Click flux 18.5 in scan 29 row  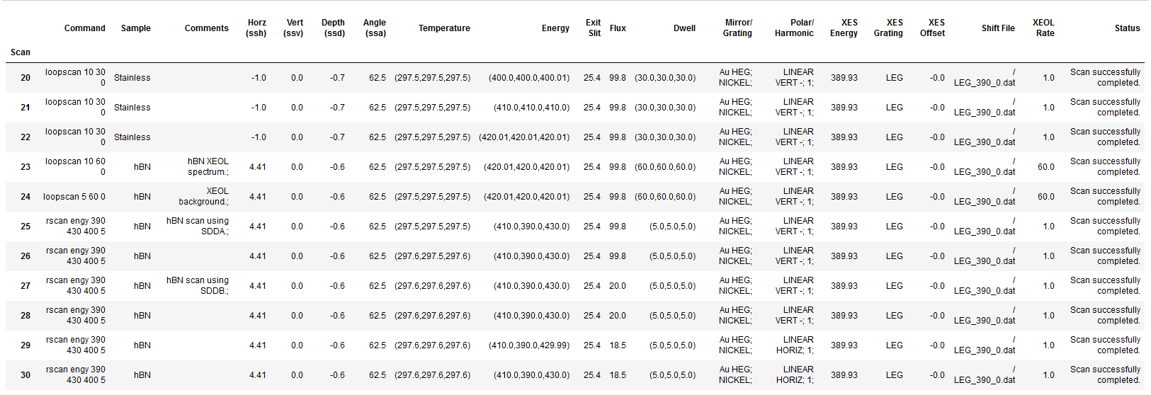point(618,345)
